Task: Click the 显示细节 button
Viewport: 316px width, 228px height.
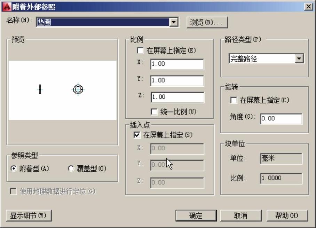Action: (29, 215)
